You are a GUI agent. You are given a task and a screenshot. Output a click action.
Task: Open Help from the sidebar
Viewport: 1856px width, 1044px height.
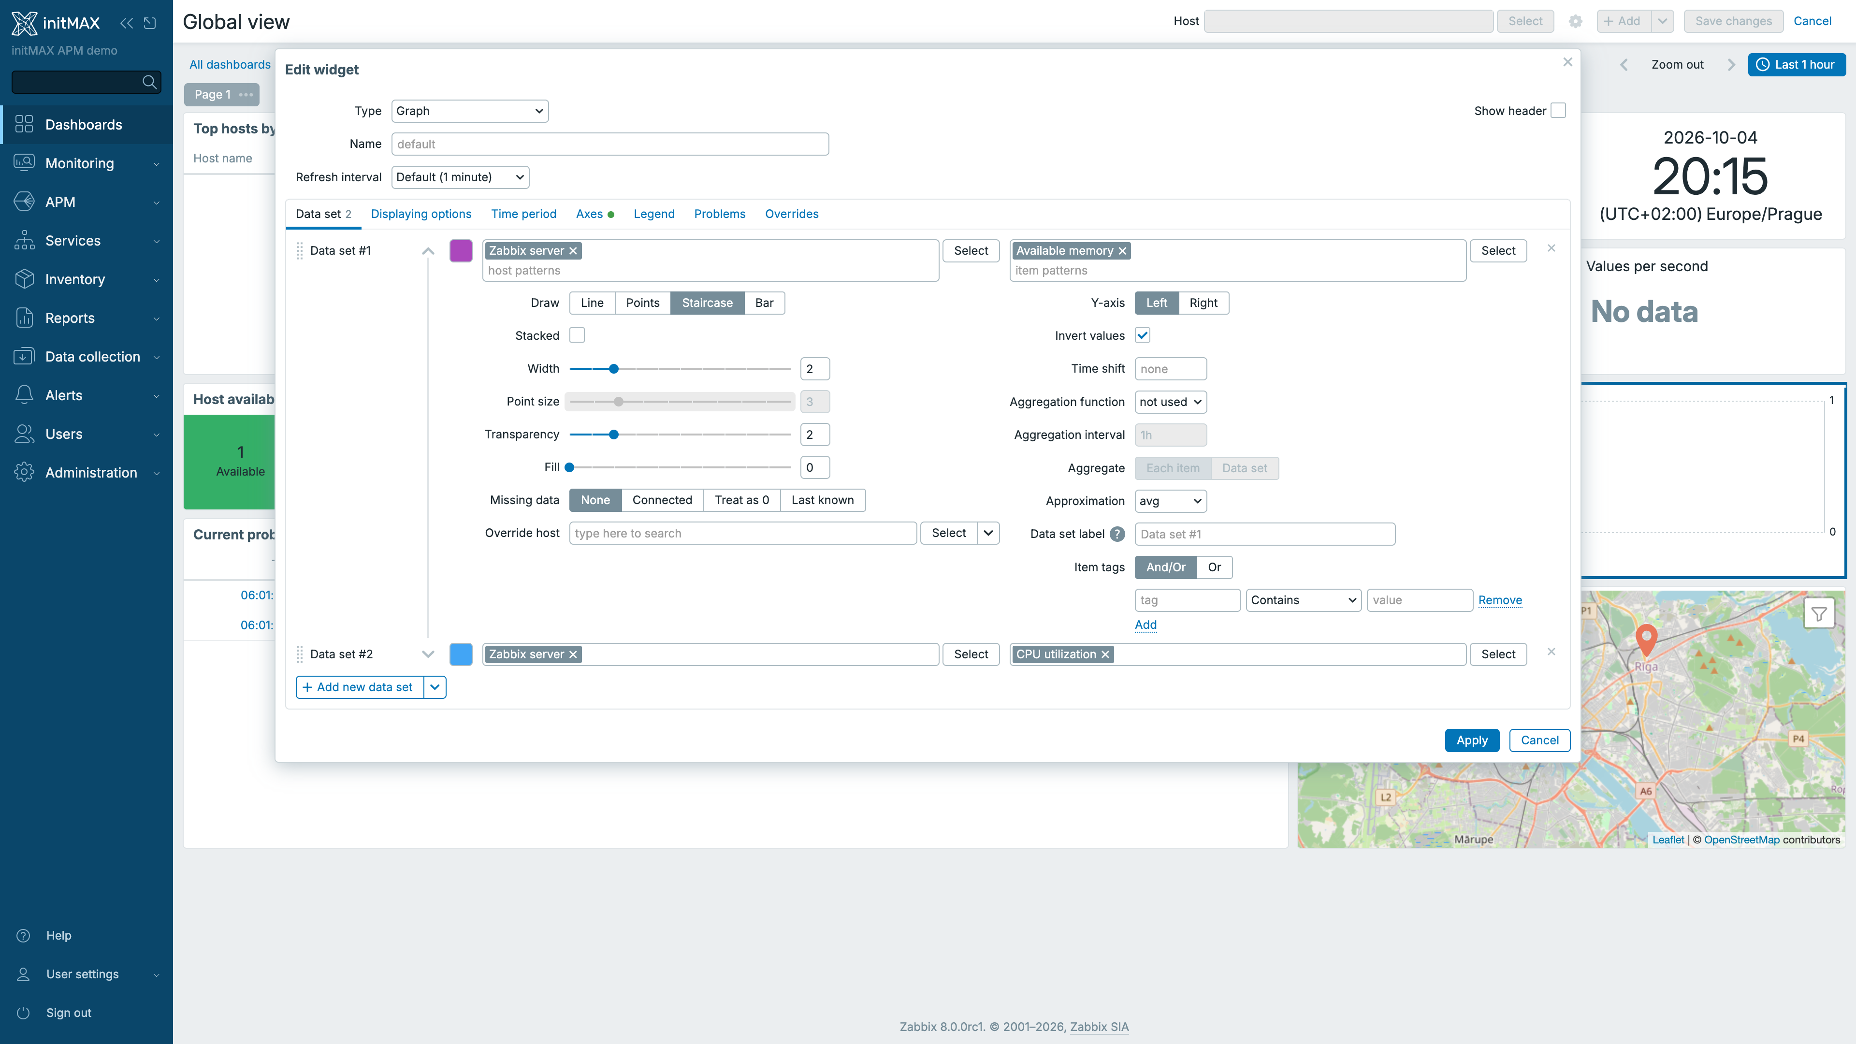58,935
